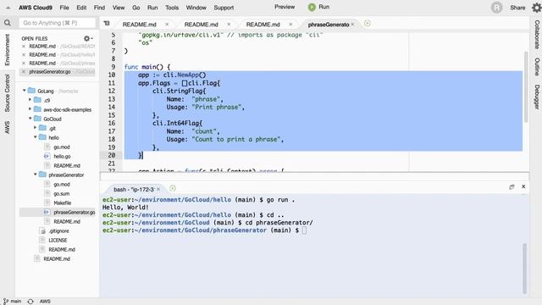Click the terminal vertical scrollbar
This screenshot has width=542, height=305.
525,269
